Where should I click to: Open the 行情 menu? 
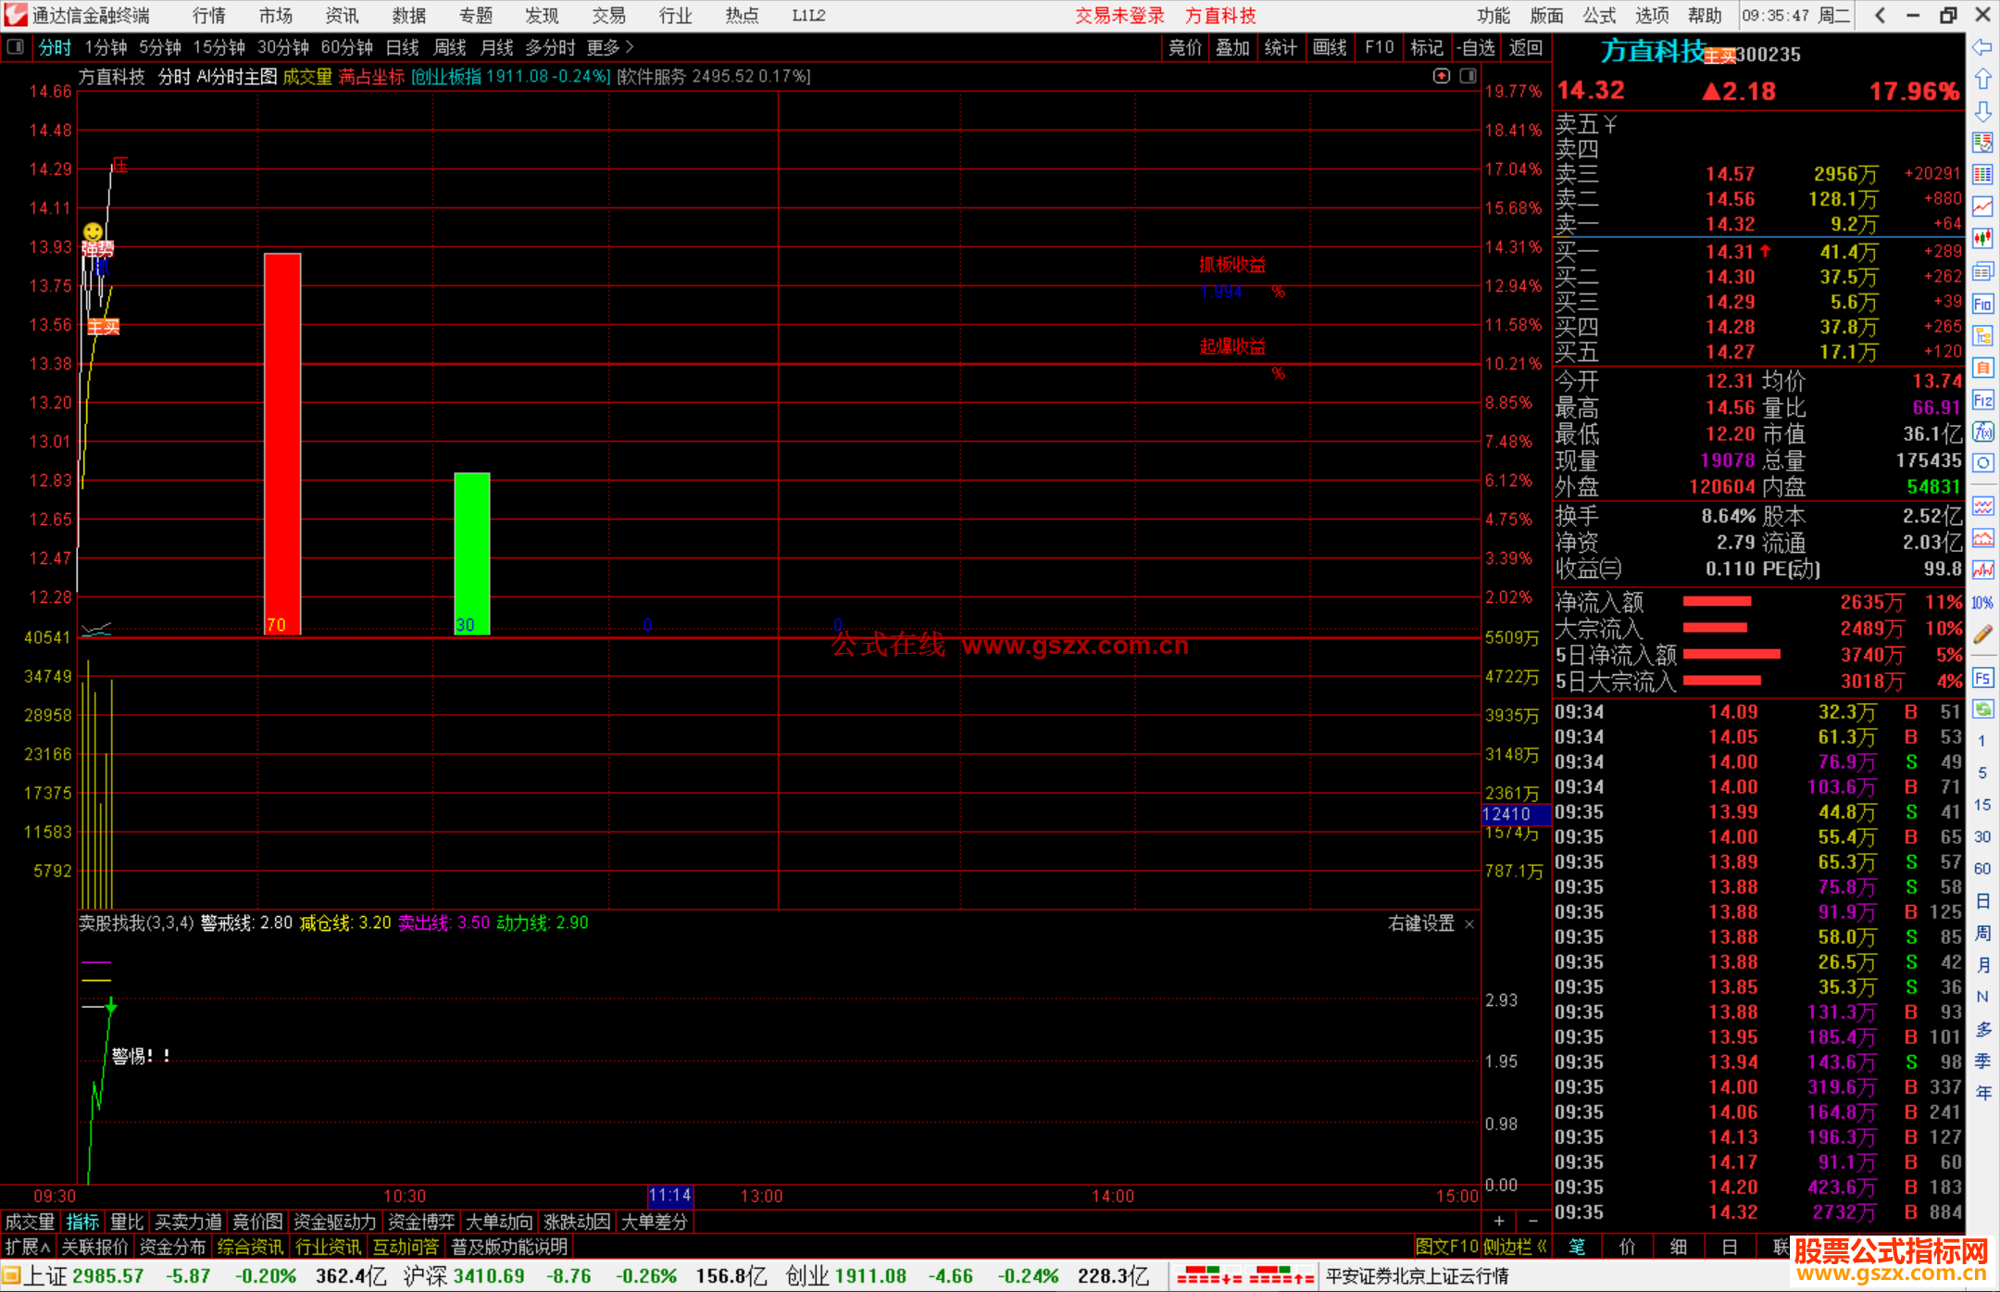click(208, 16)
